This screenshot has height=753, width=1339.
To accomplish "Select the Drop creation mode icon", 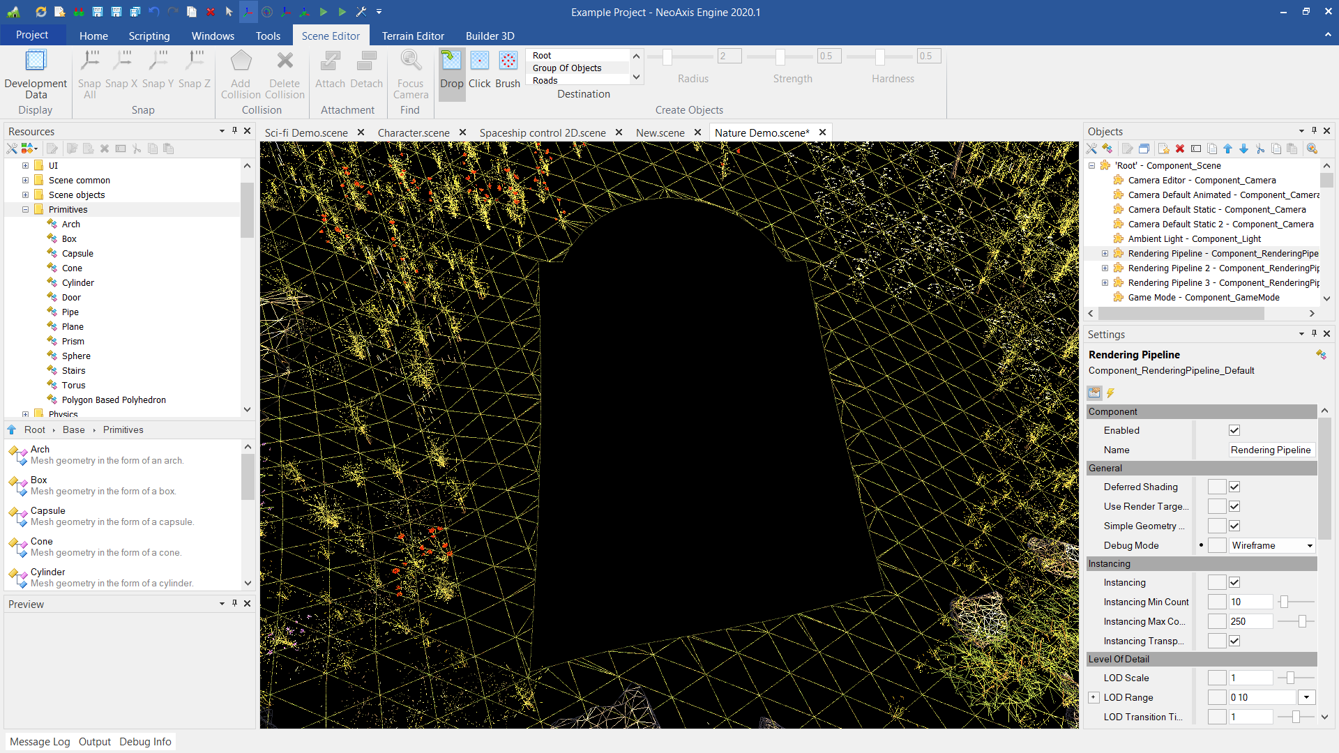I will tap(451, 61).
